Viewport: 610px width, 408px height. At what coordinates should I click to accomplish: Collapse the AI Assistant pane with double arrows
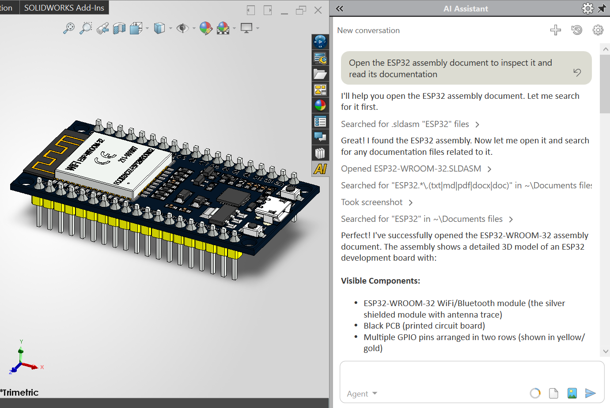(x=339, y=8)
